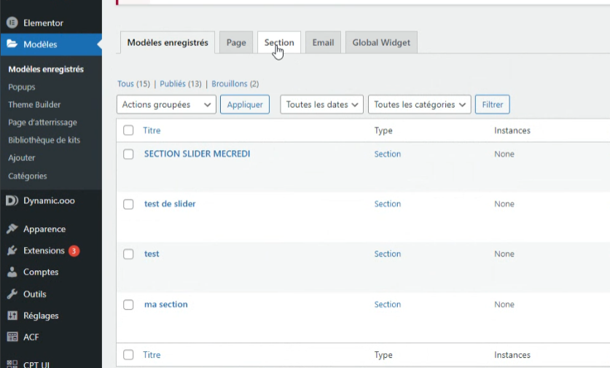Switch to the Page tab

tap(236, 43)
